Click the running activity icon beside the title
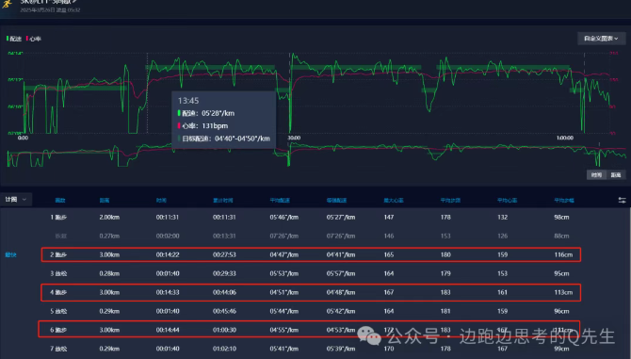This screenshot has width=631, height=359. [7, 4]
